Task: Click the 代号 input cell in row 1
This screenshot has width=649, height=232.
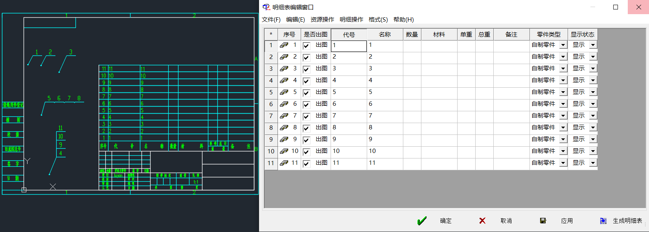Action: [349, 46]
